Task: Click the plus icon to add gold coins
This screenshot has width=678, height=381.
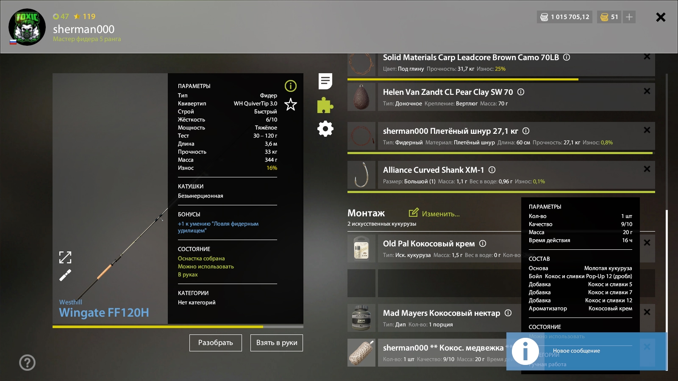Action: [629, 17]
